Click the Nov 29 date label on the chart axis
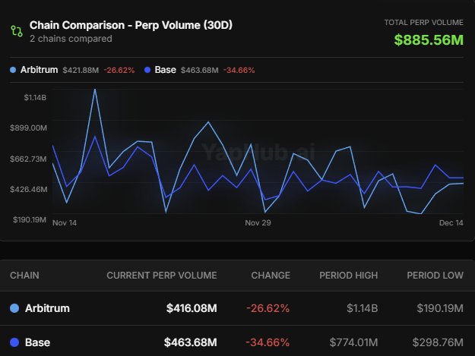475x356 pixels. (x=258, y=223)
